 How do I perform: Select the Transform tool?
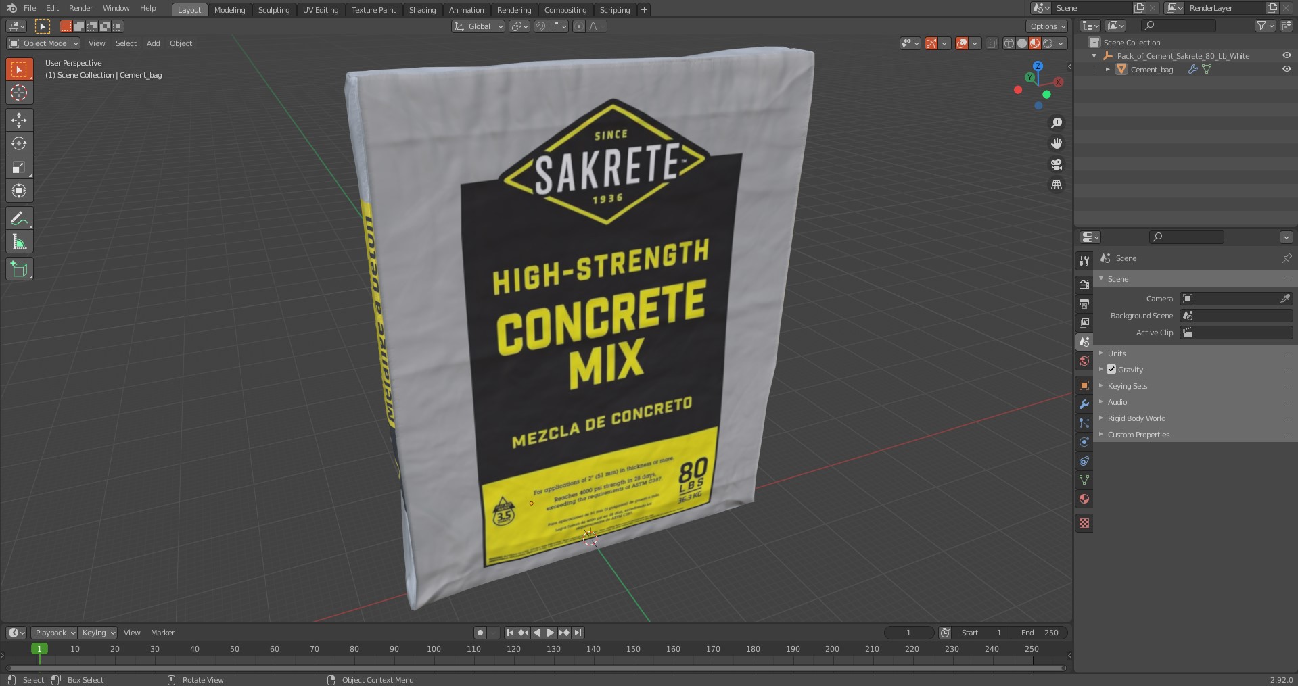pyautogui.click(x=19, y=191)
